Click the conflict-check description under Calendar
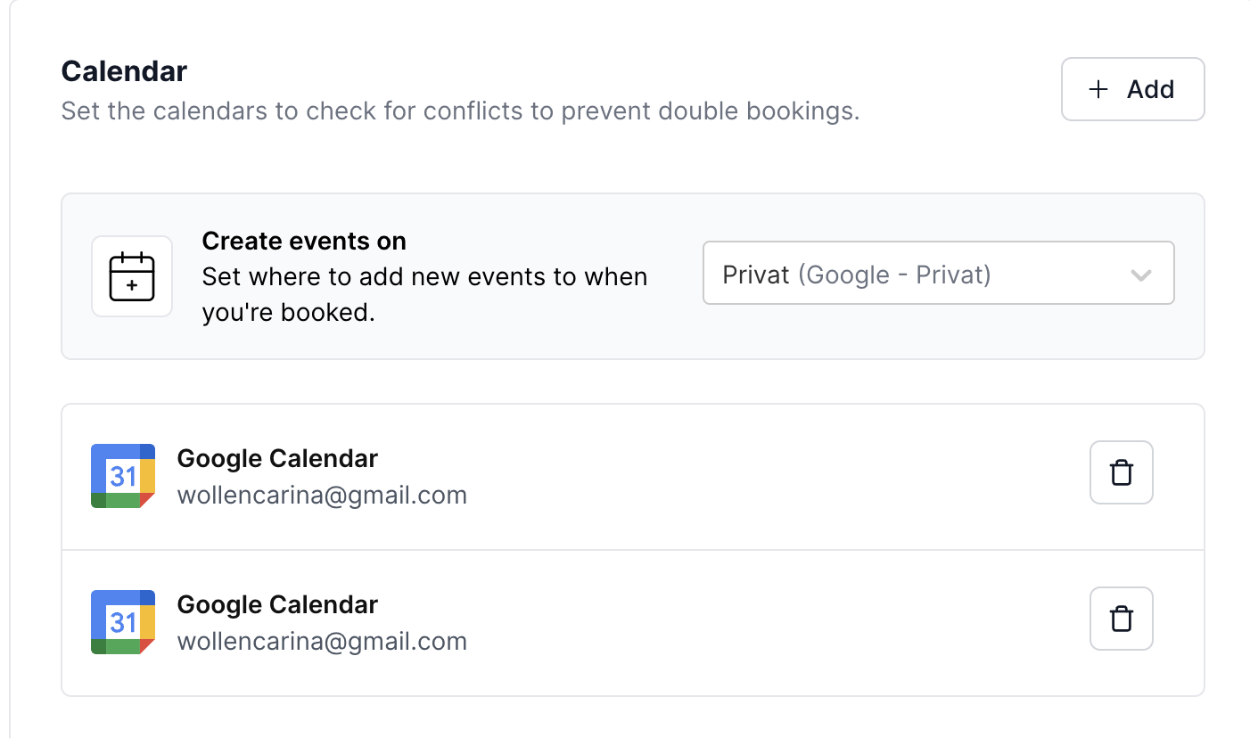Viewport: 1250px width, 738px height. (460, 112)
